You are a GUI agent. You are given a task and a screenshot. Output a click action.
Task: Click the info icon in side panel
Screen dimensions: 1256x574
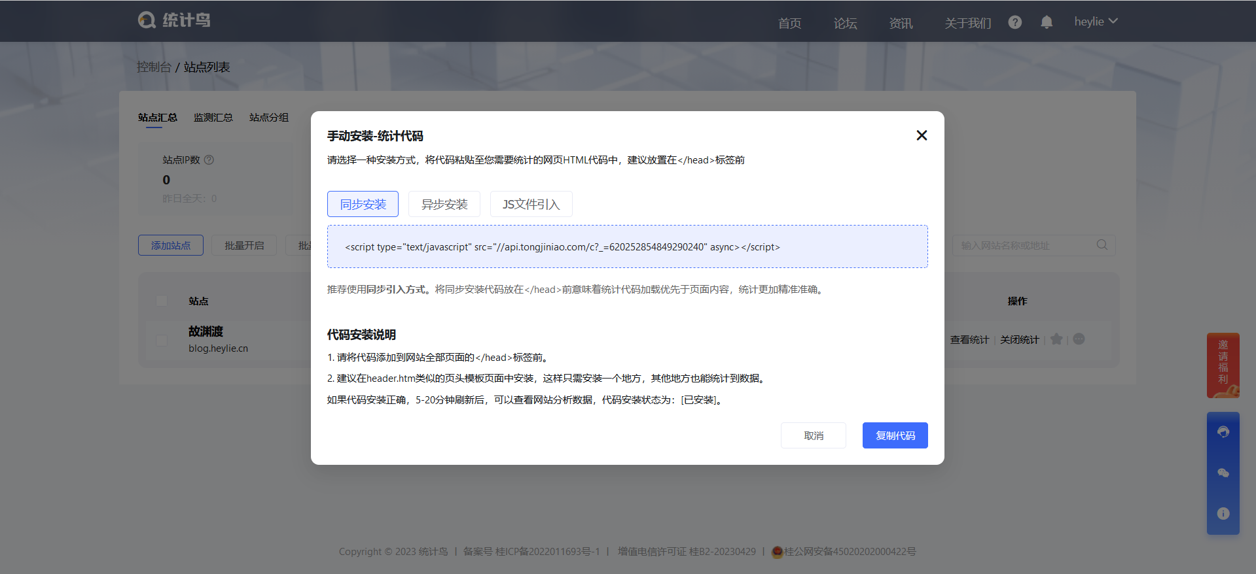tap(1223, 513)
